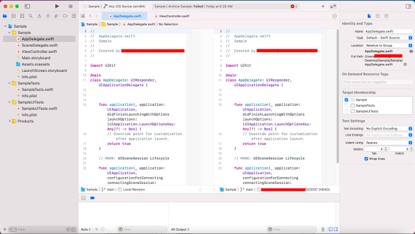Open the Type dropdown Default - Swift Source

click(388, 38)
